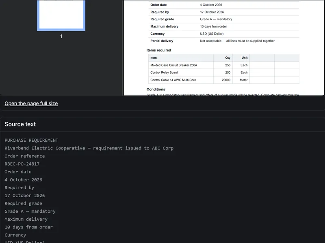Click the RBEC-PO-24817 source text line
This screenshot has width=325, height=243.
pos(22,164)
